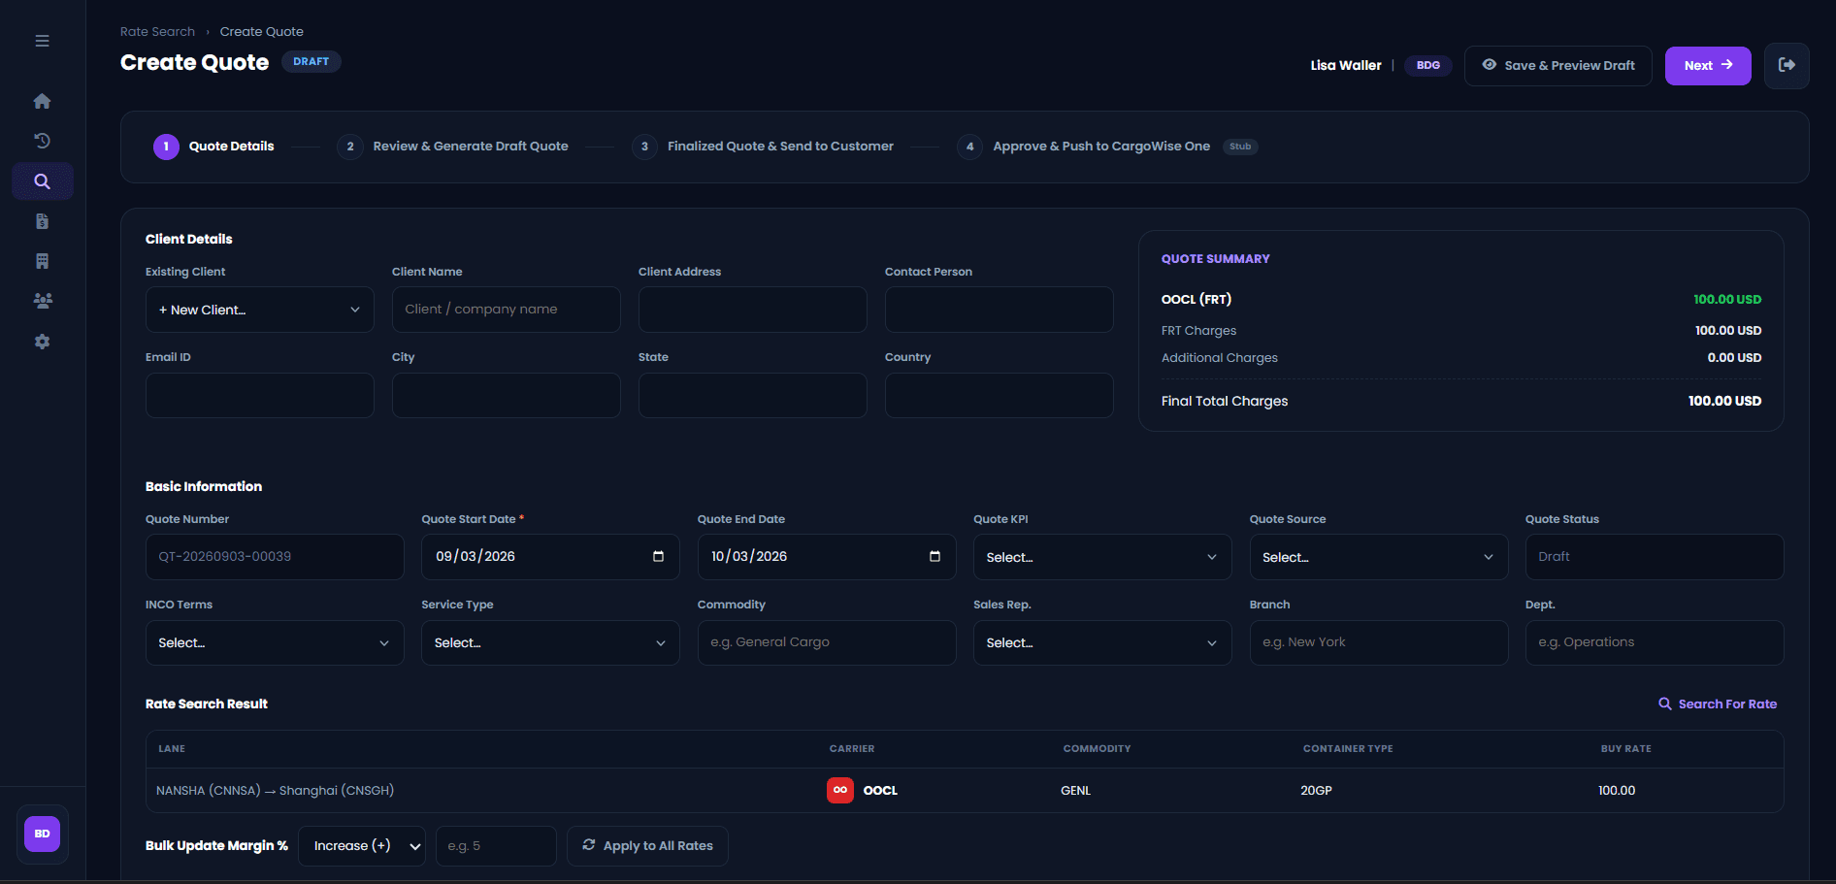
Task: Click the Quote Status Draft field
Action: pyautogui.click(x=1655, y=557)
